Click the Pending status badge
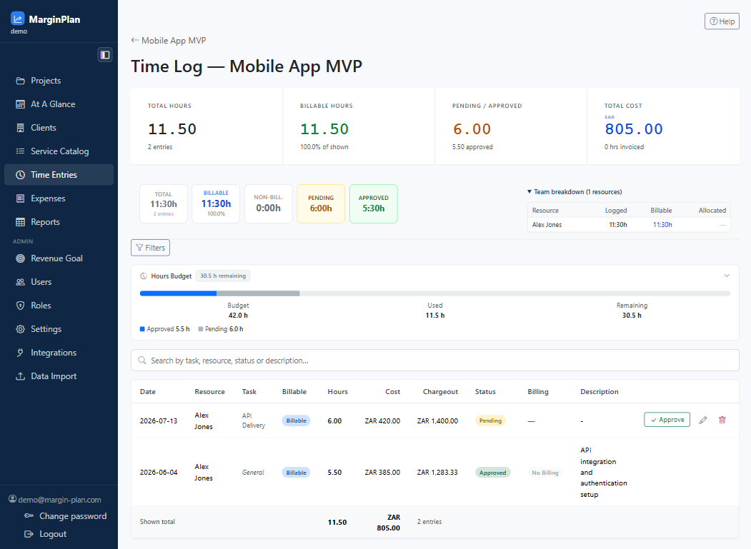Image resolution: width=751 pixels, height=549 pixels. [x=490, y=420]
